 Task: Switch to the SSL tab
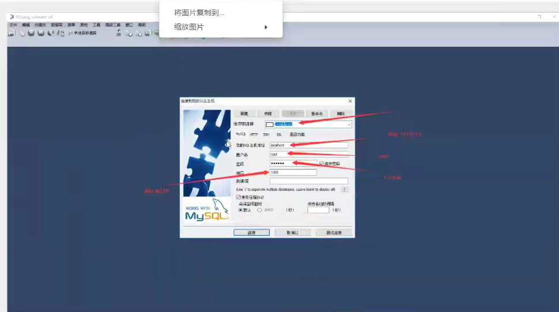click(x=279, y=134)
